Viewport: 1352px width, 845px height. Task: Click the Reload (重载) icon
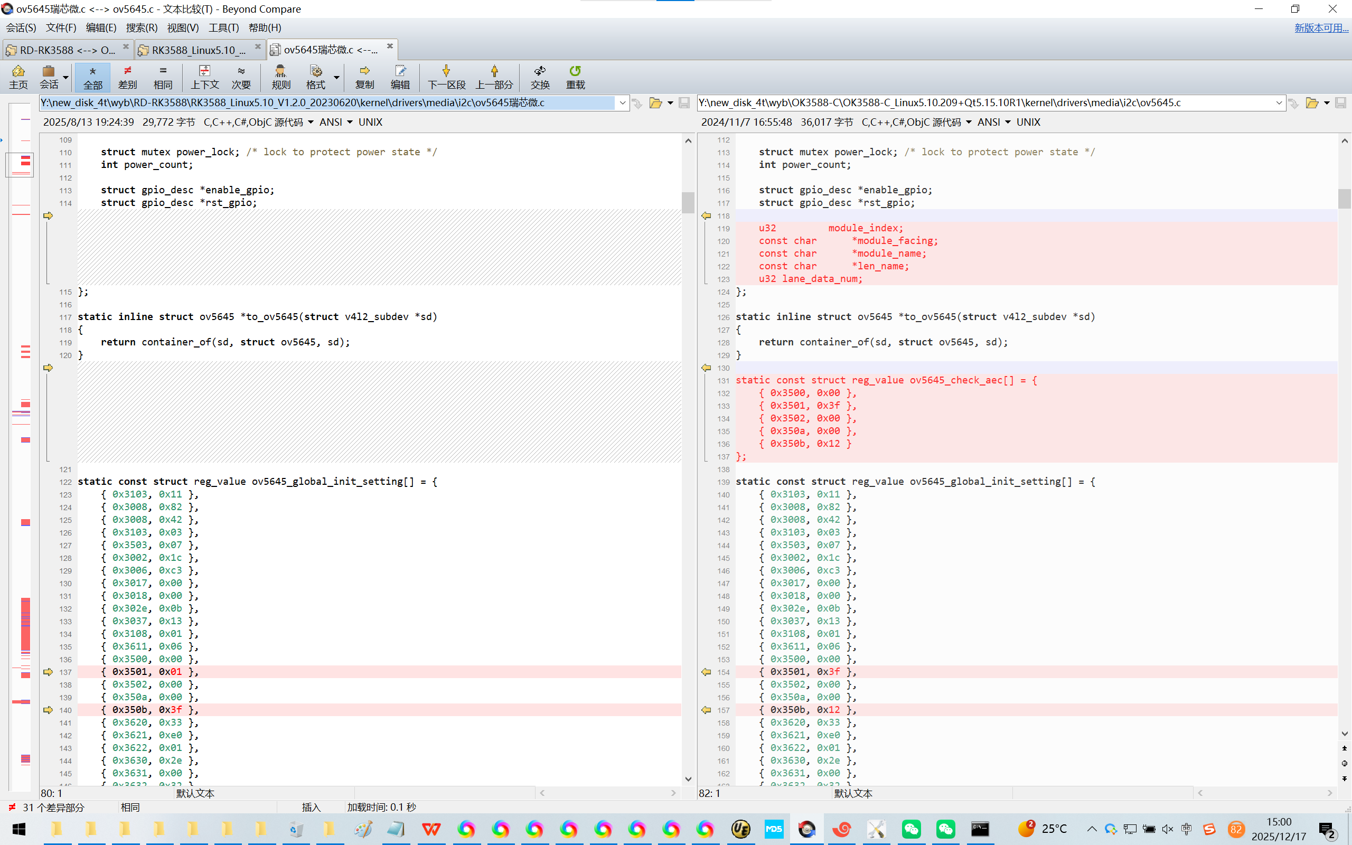pyautogui.click(x=575, y=77)
